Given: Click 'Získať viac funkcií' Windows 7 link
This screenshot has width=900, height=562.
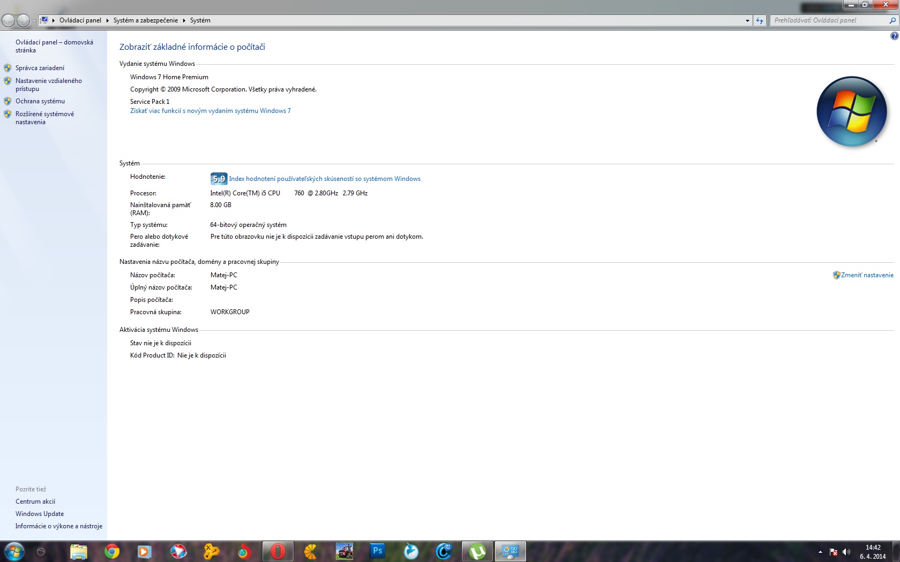Looking at the screenshot, I should coord(211,111).
